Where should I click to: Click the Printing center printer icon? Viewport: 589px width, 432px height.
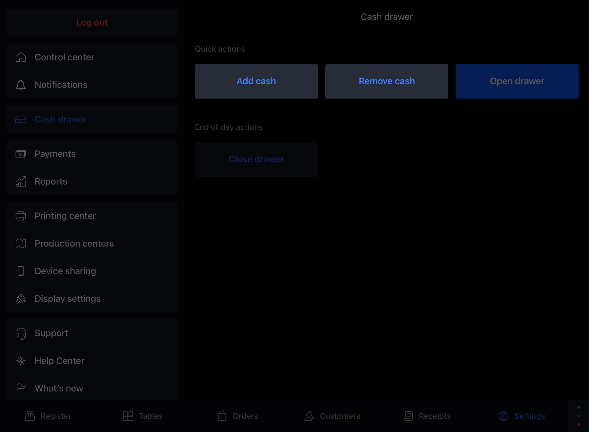click(21, 216)
